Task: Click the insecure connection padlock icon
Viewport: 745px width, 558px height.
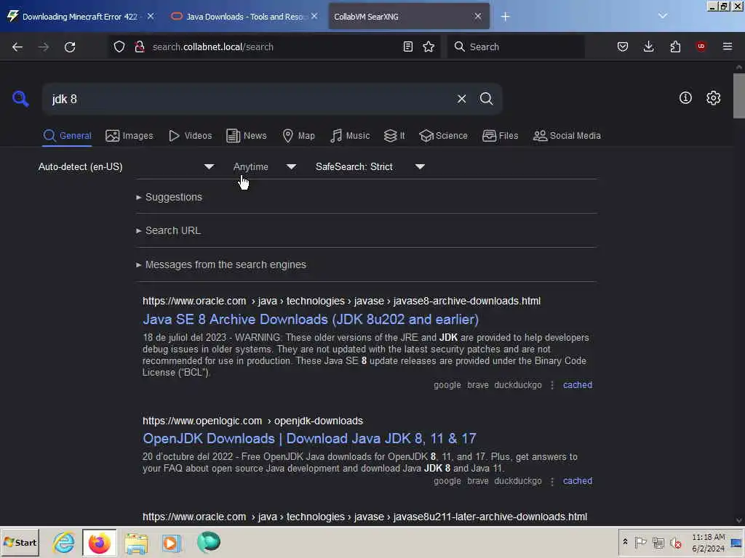Action: tap(140, 46)
